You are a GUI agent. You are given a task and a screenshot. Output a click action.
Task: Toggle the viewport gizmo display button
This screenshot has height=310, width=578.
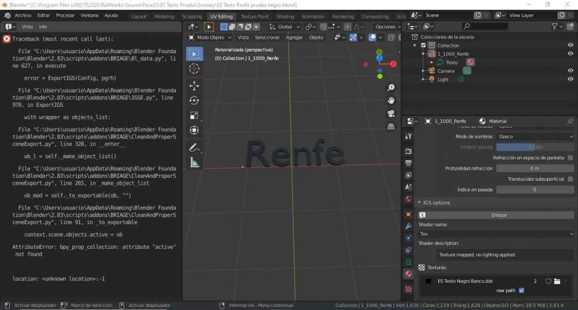pyautogui.click(x=353, y=38)
